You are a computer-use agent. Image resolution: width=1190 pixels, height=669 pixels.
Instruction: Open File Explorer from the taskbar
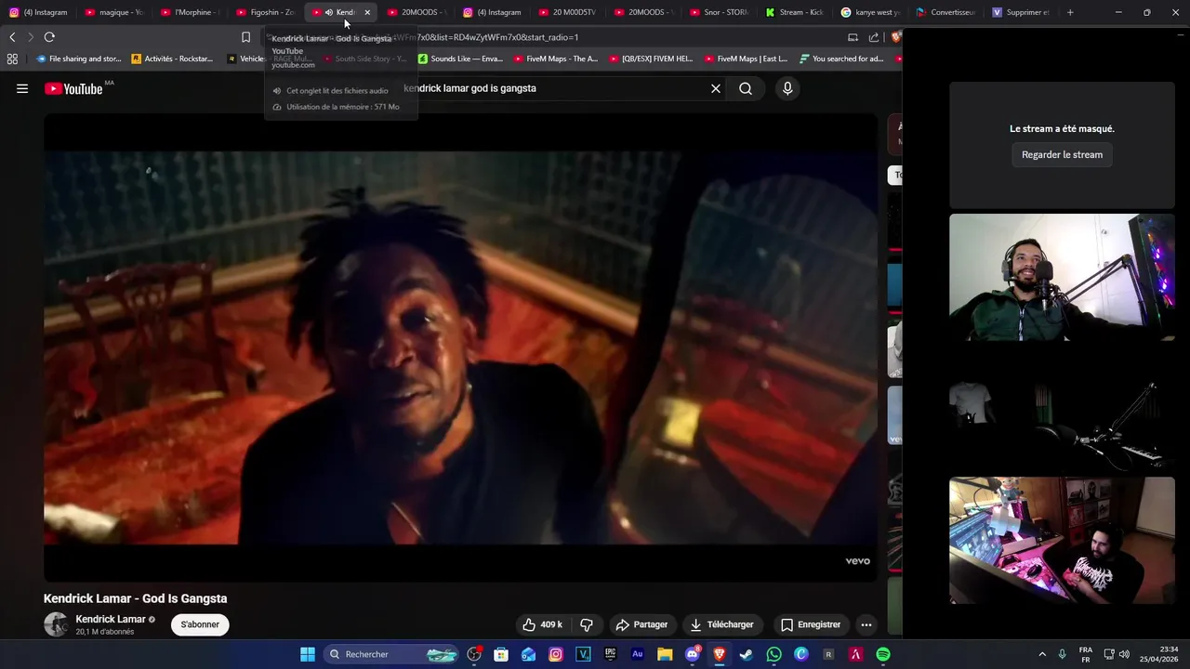pos(665,654)
